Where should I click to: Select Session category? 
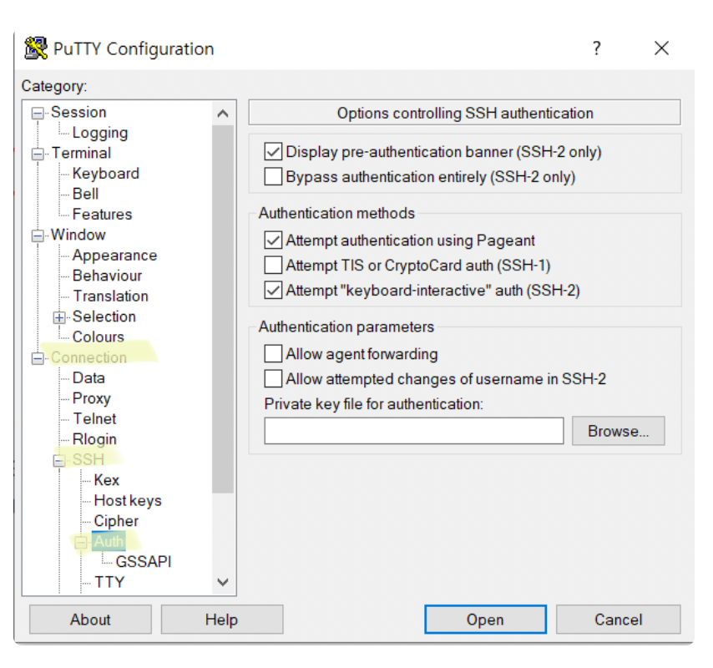(x=78, y=112)
